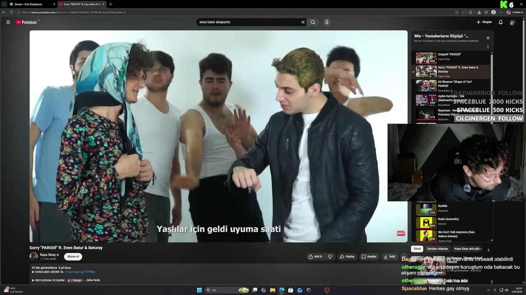Open the volume control in system tray
The height and width of the screenshot is (295, 526).
pos(506,290)
